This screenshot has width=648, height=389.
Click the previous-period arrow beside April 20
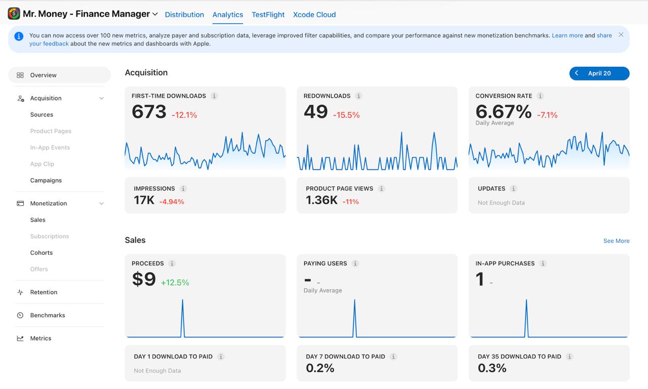(576, 73)
